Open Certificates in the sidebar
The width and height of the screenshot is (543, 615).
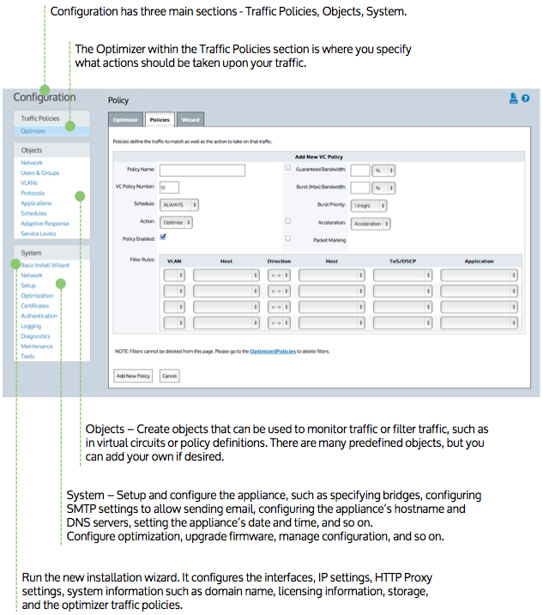point(35,306)
